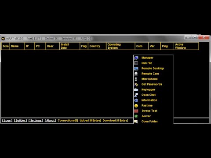Click the njRAT application icon in title bar

pyautogui.click(x=3, y=39)
